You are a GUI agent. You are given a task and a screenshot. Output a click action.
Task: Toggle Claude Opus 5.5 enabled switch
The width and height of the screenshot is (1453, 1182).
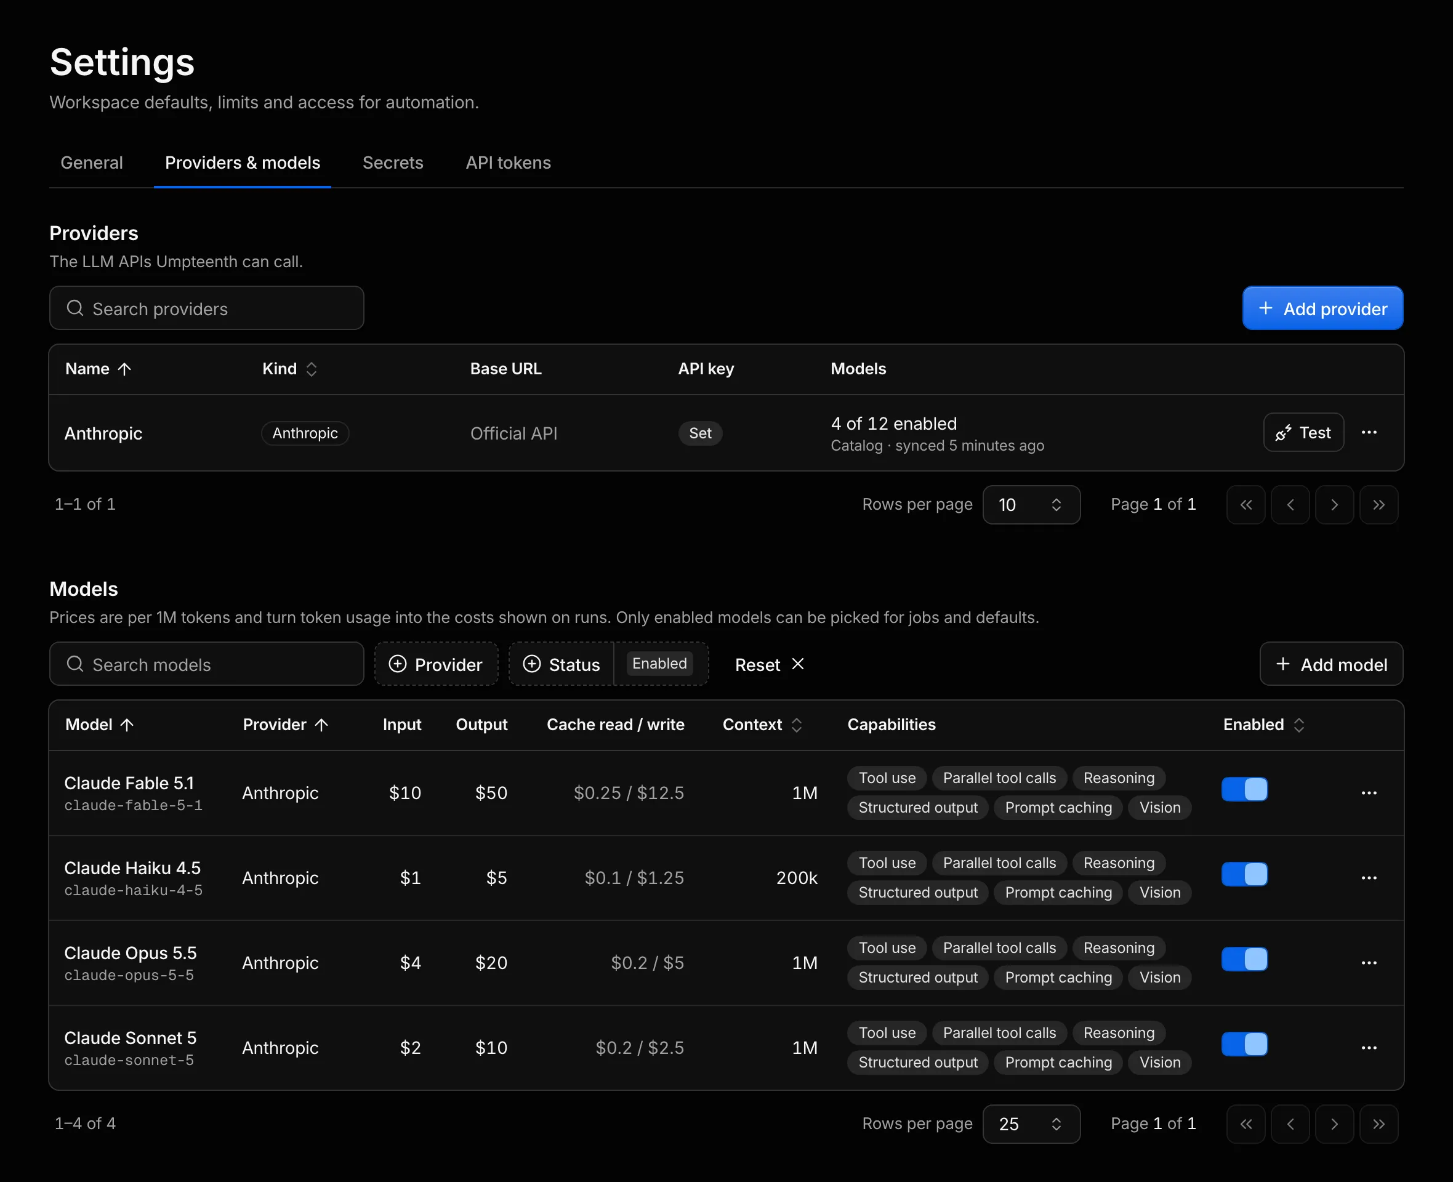[x=1245, y=959]
